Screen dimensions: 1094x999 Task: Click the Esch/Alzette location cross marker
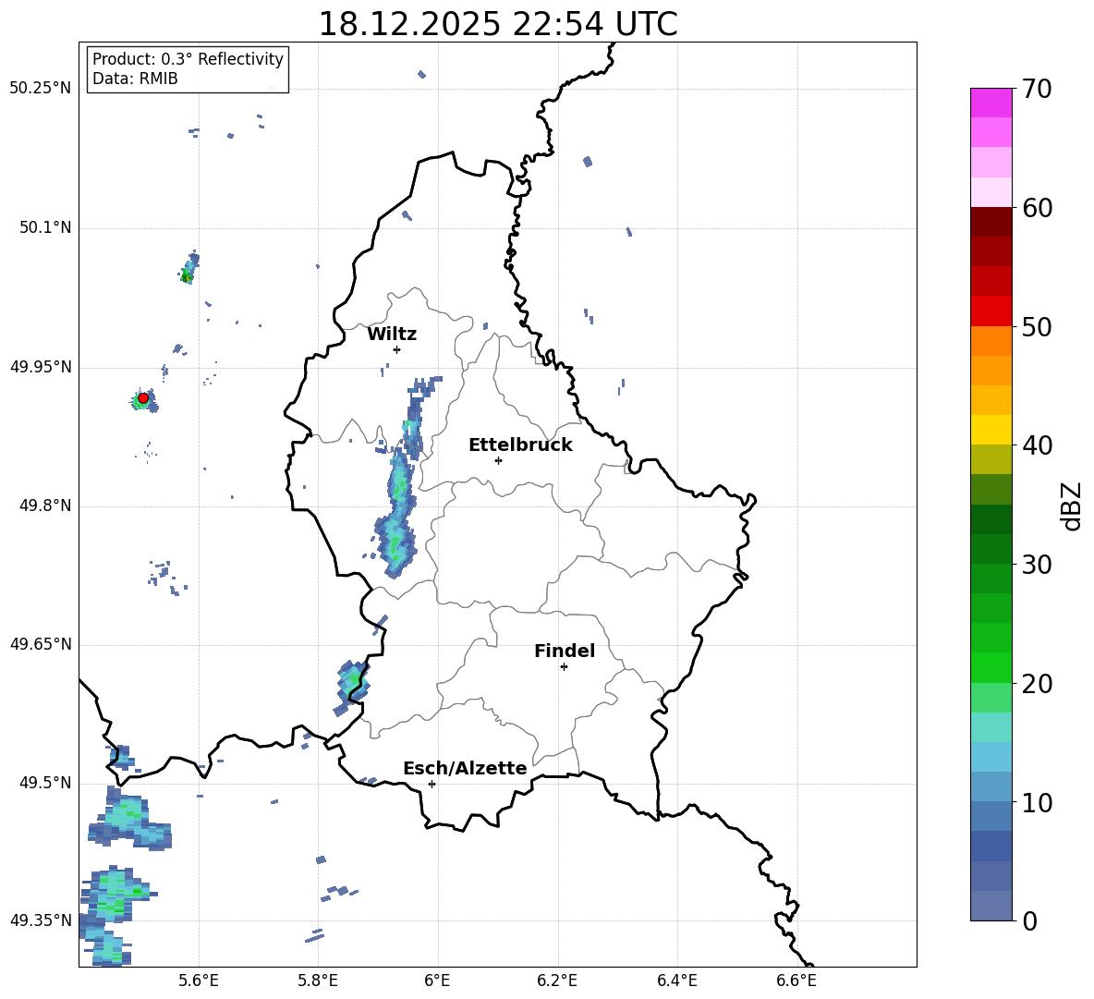432,784
